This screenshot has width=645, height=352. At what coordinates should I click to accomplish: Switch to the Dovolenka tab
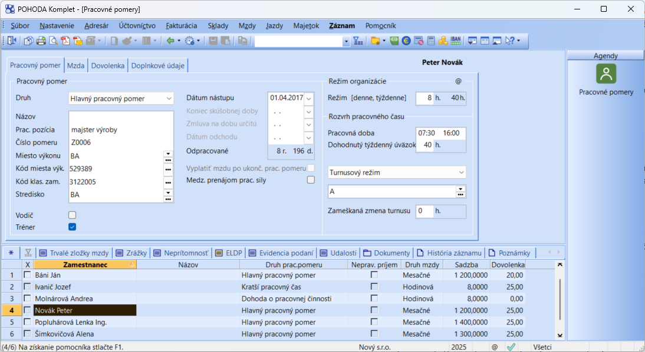pos(107,66)
